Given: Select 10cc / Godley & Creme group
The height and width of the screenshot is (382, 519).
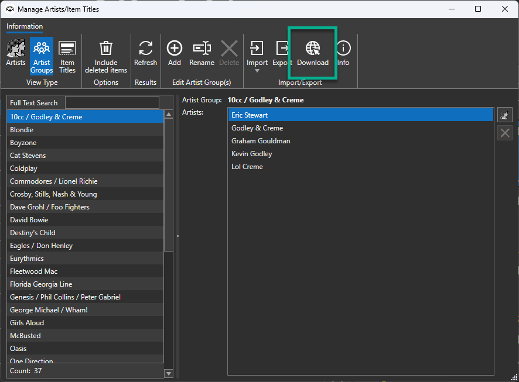Looking at the screenshot, I should tap(85, 116).
